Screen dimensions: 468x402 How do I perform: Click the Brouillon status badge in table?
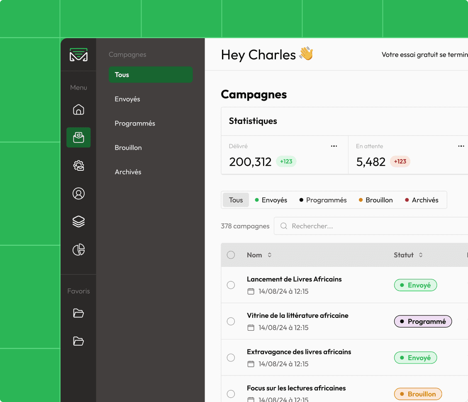pos(418,394)
